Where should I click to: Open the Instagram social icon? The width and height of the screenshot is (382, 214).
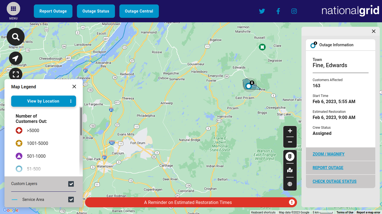294,11
